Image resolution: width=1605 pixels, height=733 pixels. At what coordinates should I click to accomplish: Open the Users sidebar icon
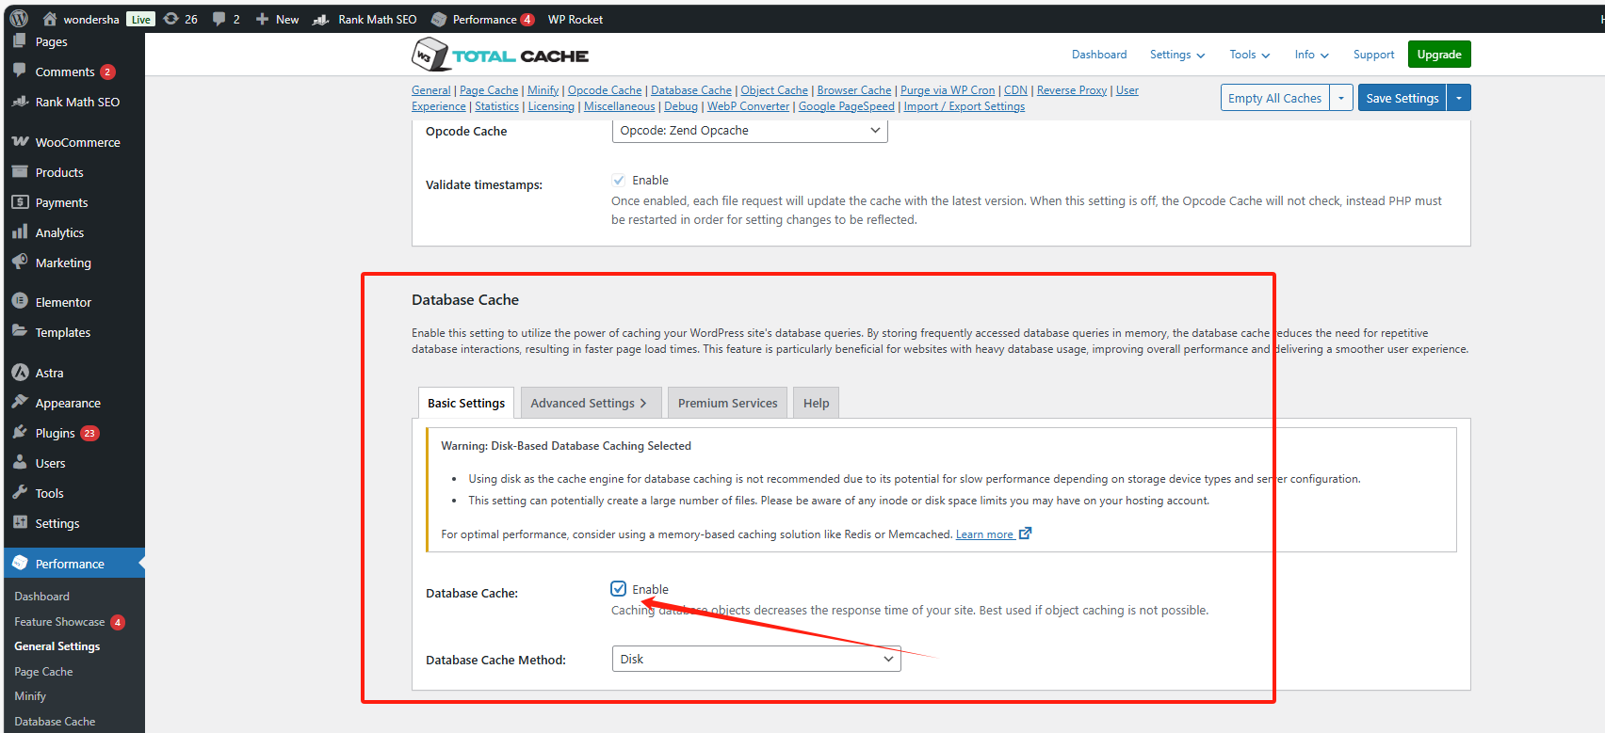[20, 463]
